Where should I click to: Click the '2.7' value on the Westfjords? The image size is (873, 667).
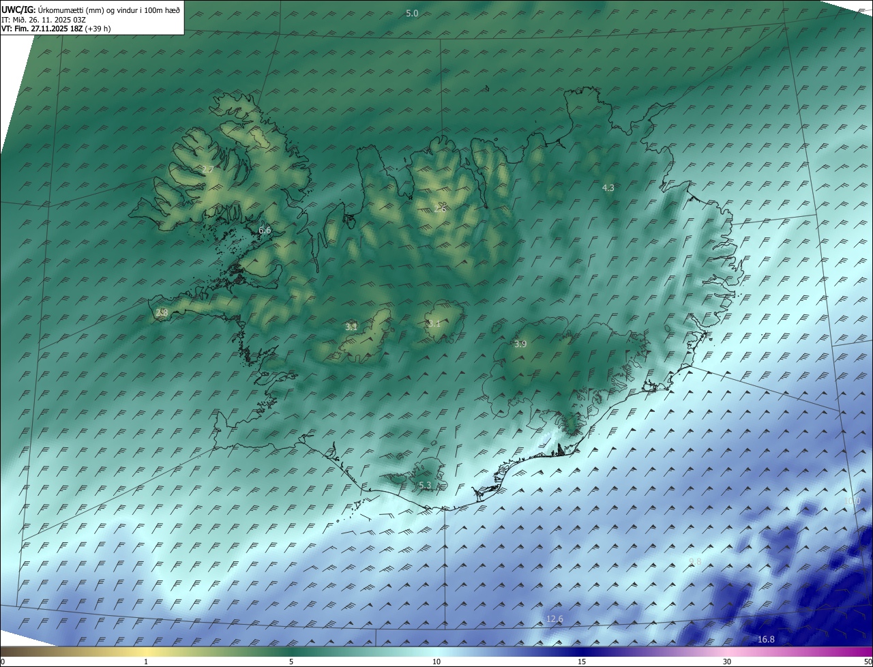coord(208,169)
